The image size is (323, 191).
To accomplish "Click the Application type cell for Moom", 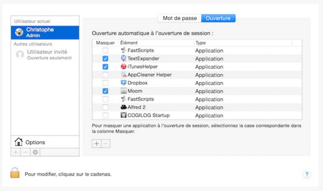I will (x=209, y=91).
